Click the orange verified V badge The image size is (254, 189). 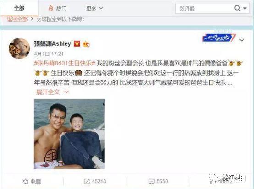click(77, 43)
